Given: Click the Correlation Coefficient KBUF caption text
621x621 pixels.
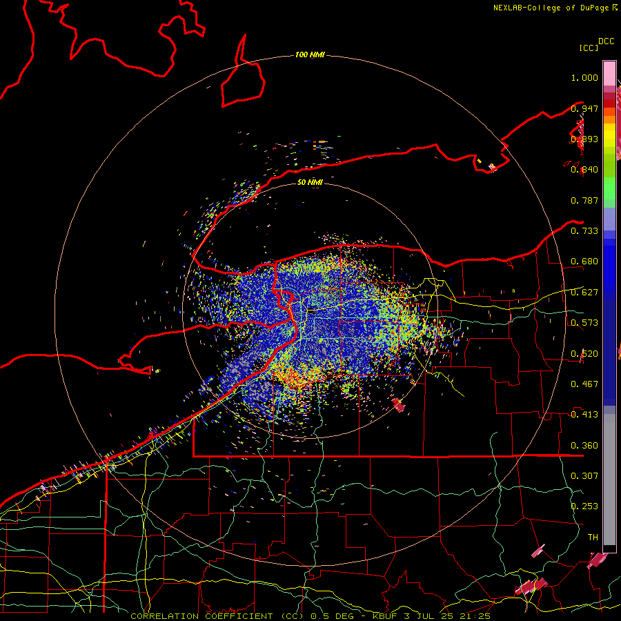Looking at the screenshot, I should click(x=310, y=616).
